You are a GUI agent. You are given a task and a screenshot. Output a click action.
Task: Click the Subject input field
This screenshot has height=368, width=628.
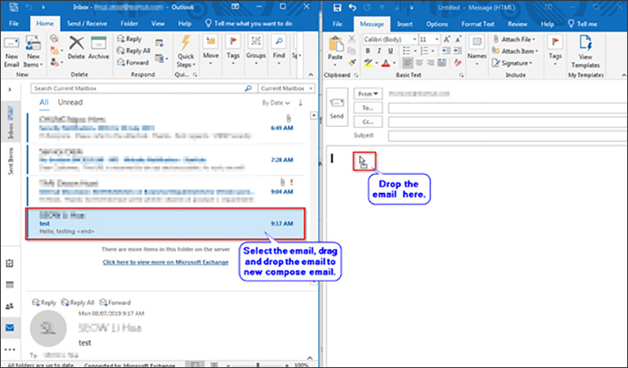508,136
